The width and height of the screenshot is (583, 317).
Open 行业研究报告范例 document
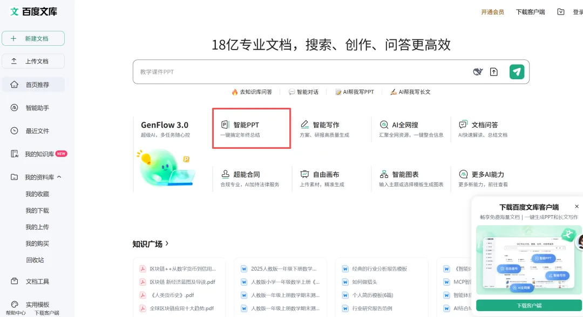click(x=372, y=308)
